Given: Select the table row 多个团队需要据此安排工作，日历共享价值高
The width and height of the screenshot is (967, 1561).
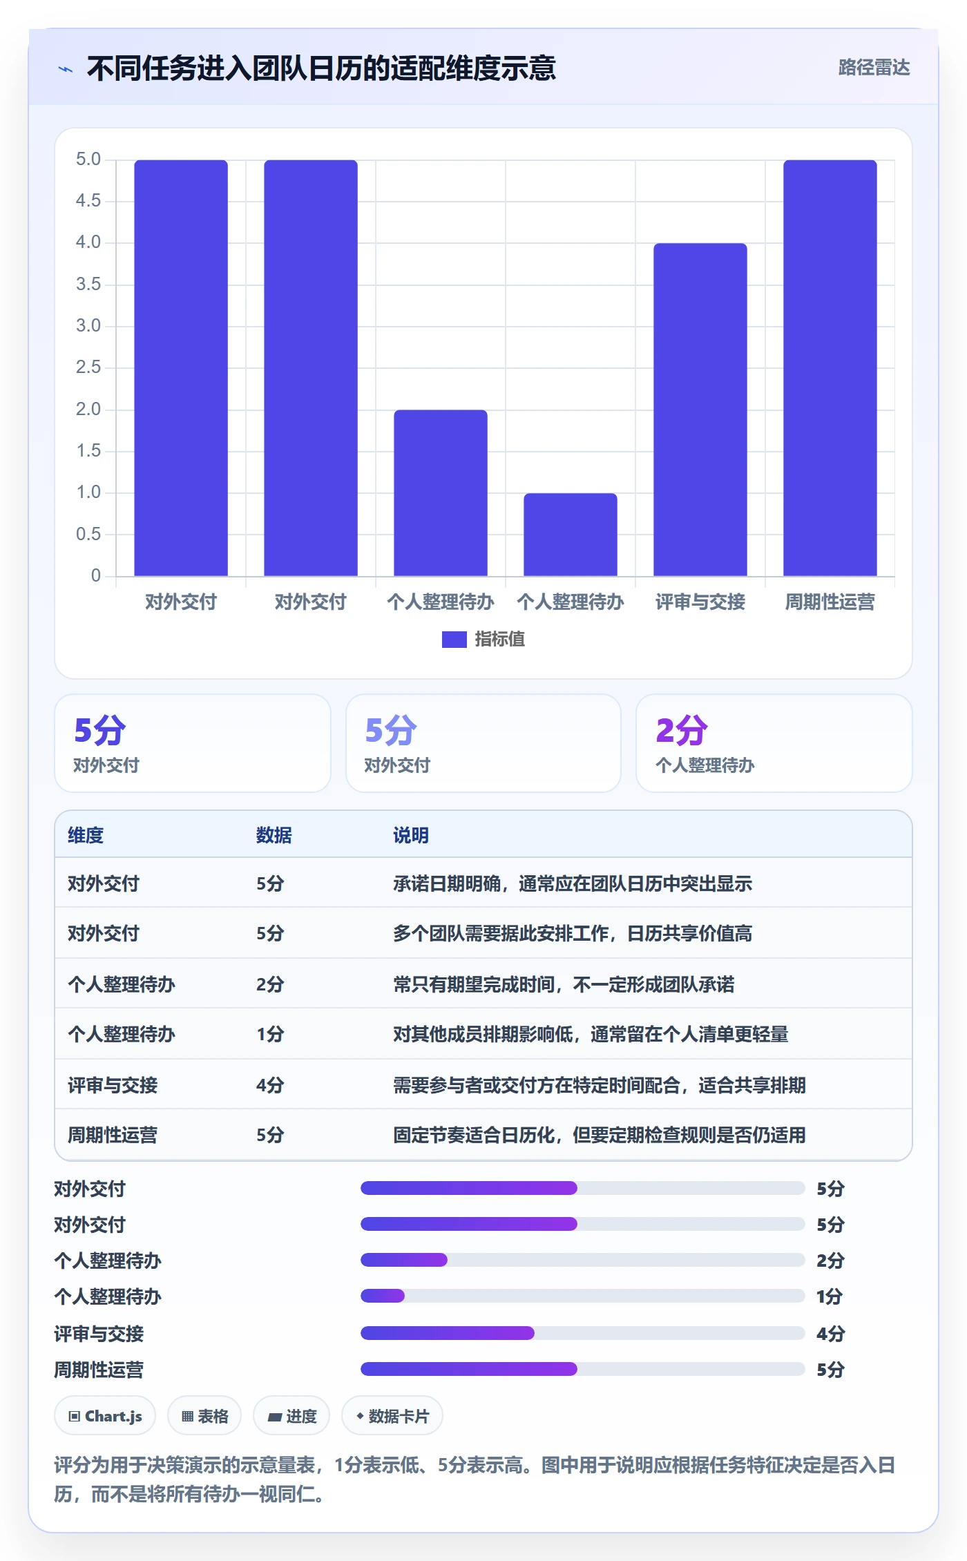Looking at the screenshot, I should click(483, 933).
